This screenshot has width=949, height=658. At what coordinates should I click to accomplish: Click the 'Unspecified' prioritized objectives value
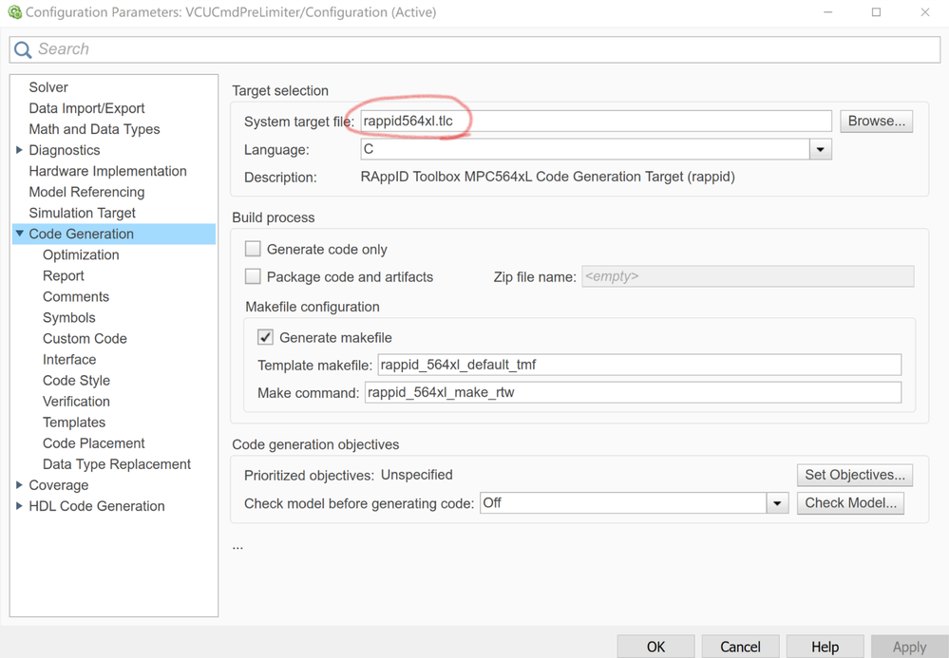(x=416, y=475)
